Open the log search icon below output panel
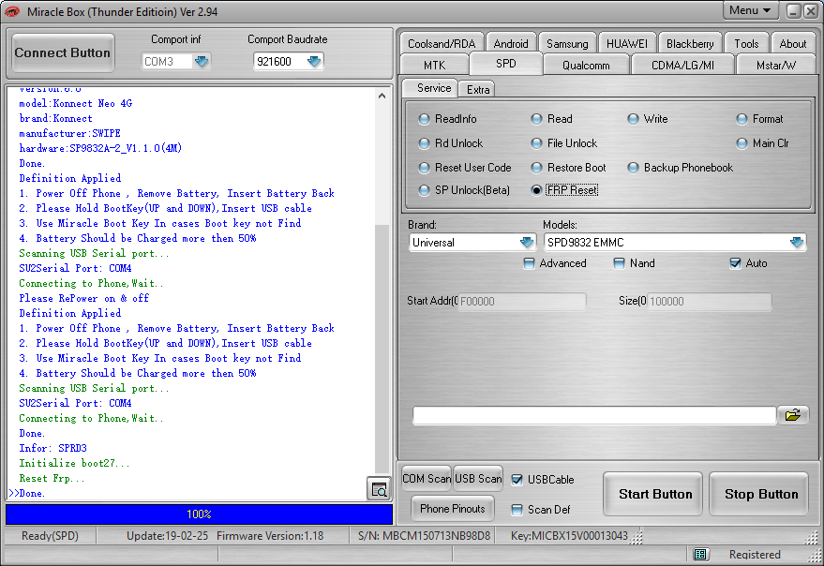This screenshot has height=566, width=824. click(x=379, y=490)
